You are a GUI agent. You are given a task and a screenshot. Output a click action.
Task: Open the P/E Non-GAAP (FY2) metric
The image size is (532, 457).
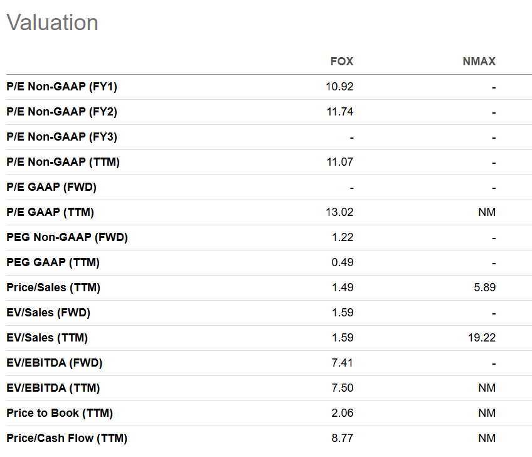pyautogui.click(x=61, y=112)
